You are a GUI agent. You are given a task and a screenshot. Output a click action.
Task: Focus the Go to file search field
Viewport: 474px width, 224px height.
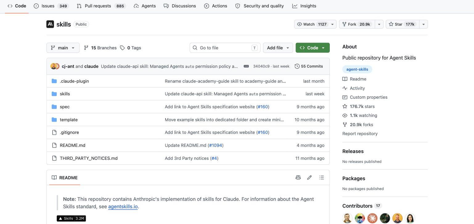[225, 48]
